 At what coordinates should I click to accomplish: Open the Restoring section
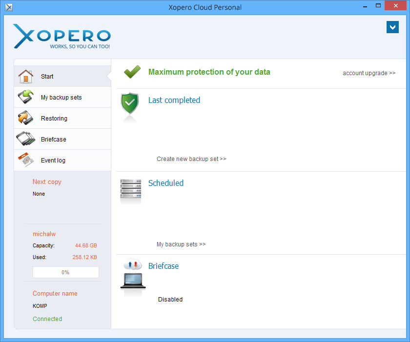tap(62, 119)
